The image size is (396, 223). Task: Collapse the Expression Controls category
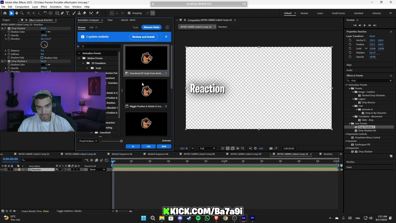[346, 134]
